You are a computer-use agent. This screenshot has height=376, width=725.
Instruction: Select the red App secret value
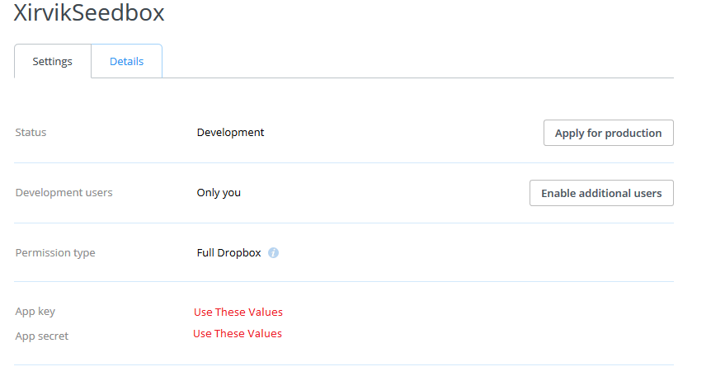tap(238, 334)
